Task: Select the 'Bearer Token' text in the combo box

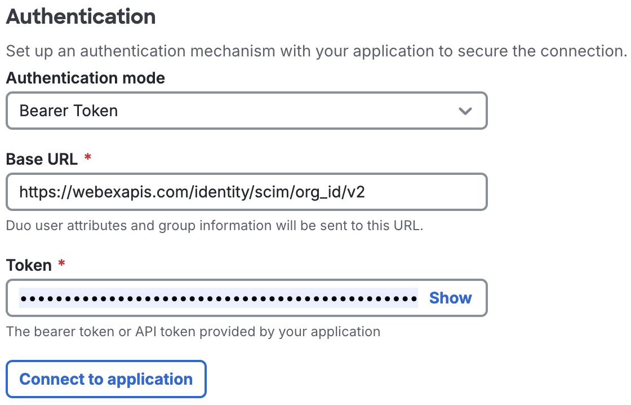Action: click(x=69, y=111)
